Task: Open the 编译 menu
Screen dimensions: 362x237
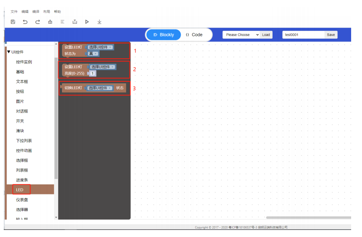Action: click(x=36, y=12)
